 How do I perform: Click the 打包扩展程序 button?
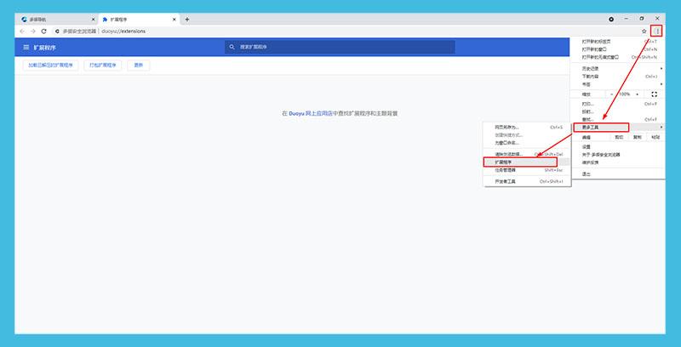click(104, 65)
